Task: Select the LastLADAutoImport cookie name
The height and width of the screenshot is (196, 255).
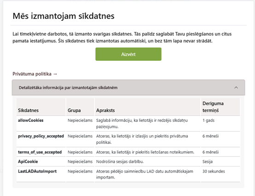Action: point(37,171)
